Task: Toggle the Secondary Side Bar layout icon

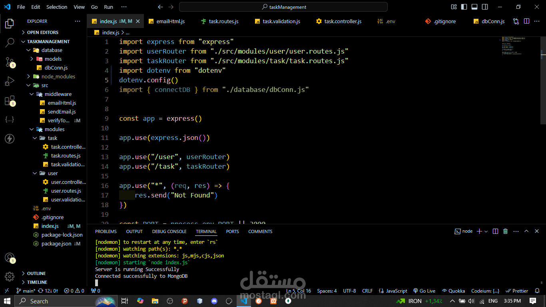Action: tap(485, 7)
